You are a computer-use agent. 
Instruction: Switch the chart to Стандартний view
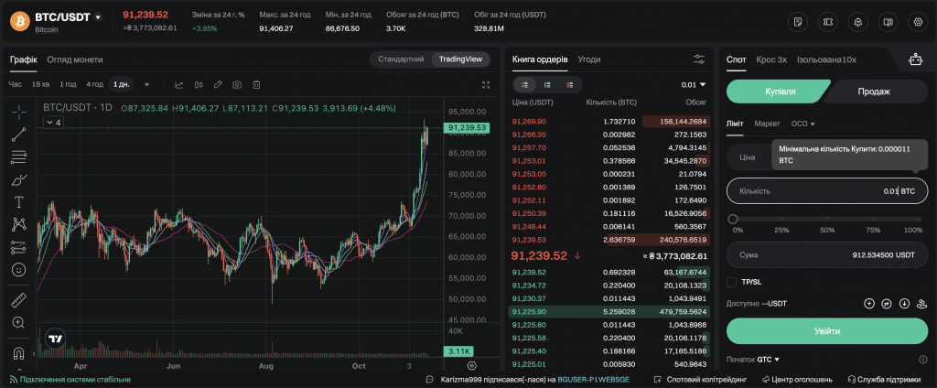click(x=401, y=59)
